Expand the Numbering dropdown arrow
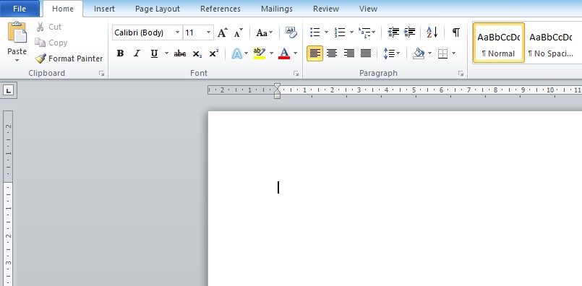 click(351, 32)
